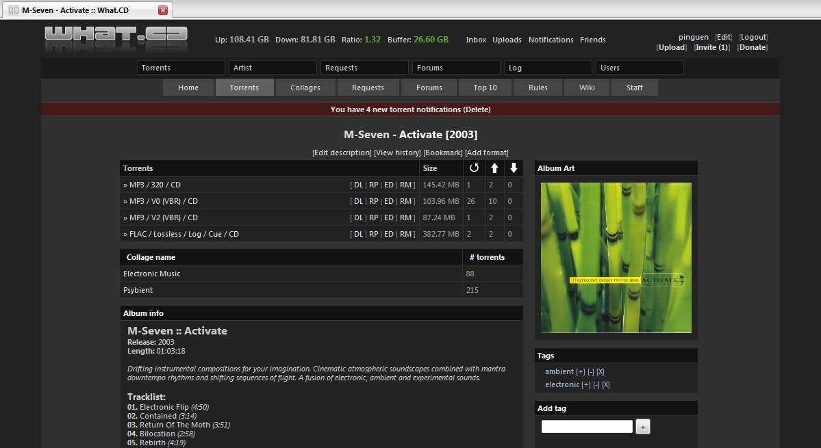The height and width of the screenshot is (448, 821).
Task: Open the Electronic Music collage
Action: coord(151,274)
